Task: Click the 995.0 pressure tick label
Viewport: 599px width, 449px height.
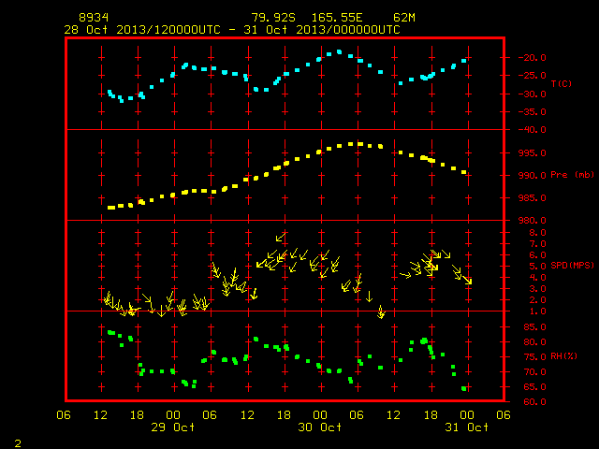Action: tap(532, 152)
